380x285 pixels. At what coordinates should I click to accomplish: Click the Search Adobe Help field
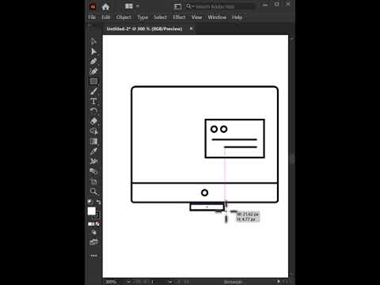point(224,6)
